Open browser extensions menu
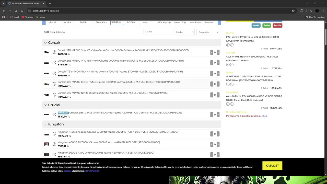Screen dimensions: 327x184 [302, 11]
